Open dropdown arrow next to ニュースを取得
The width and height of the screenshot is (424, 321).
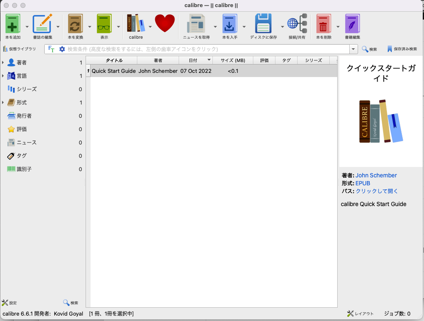point(215,27)
